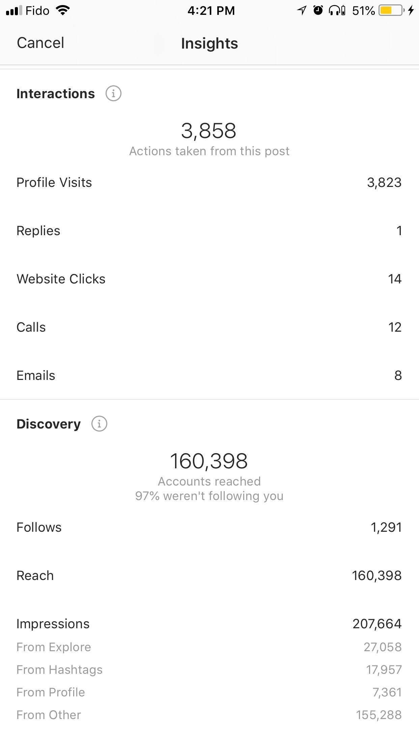Tap the Calls row
This screenshot has height=745, width=419.
tap(209, 327)
